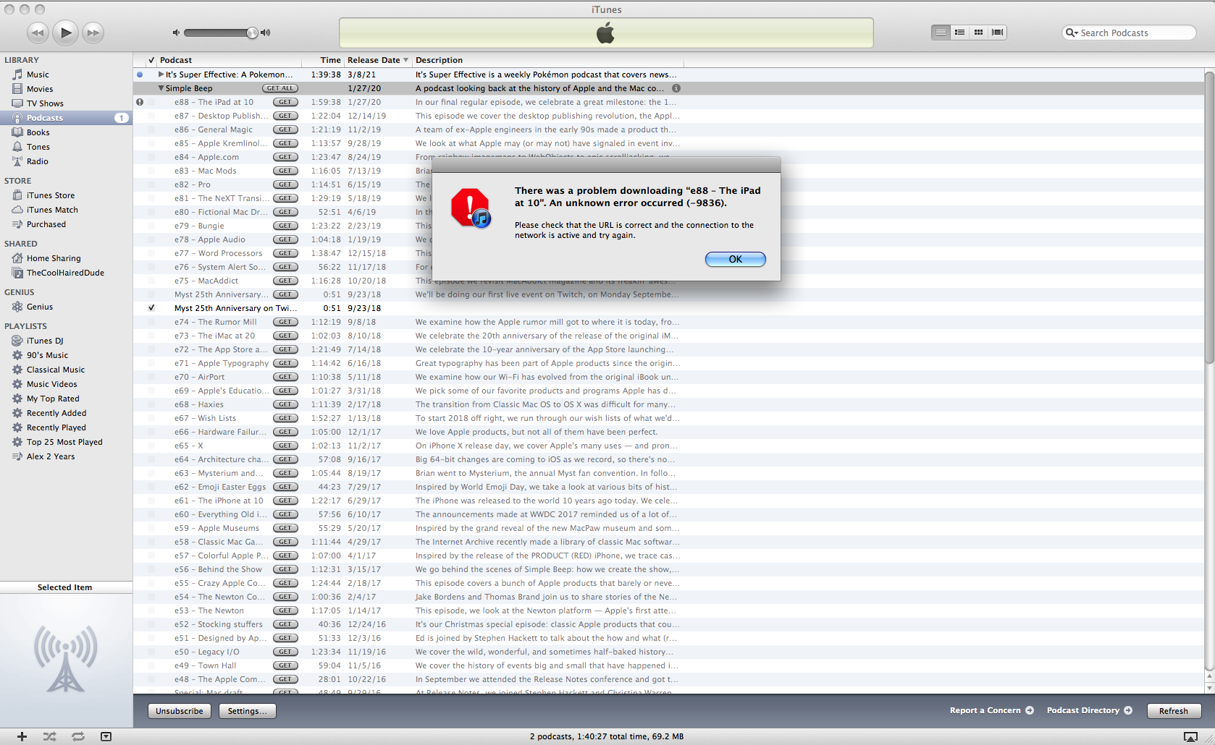Click the info icon on the Simple Beep row
The height and width of the screenshot is (745, 1215).
(676, 88)
